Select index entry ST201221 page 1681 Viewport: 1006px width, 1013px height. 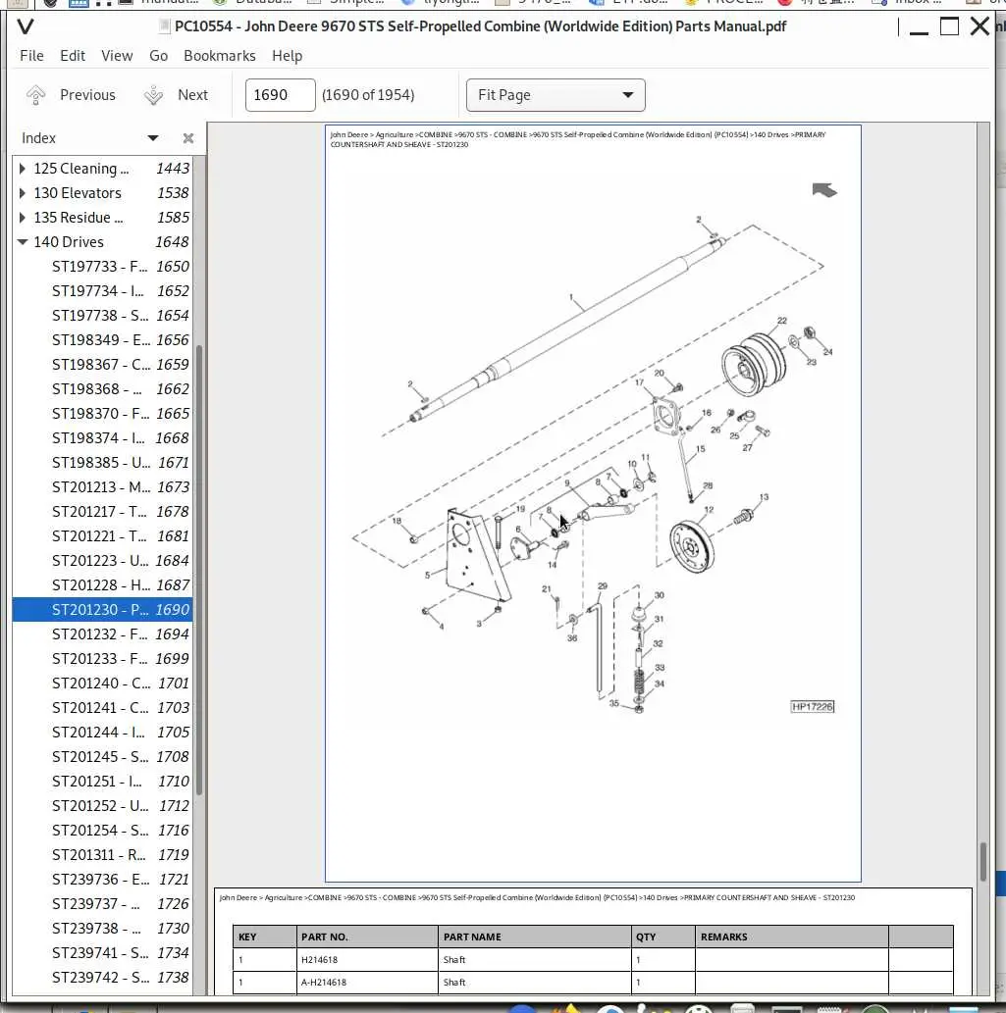(102, 536)
